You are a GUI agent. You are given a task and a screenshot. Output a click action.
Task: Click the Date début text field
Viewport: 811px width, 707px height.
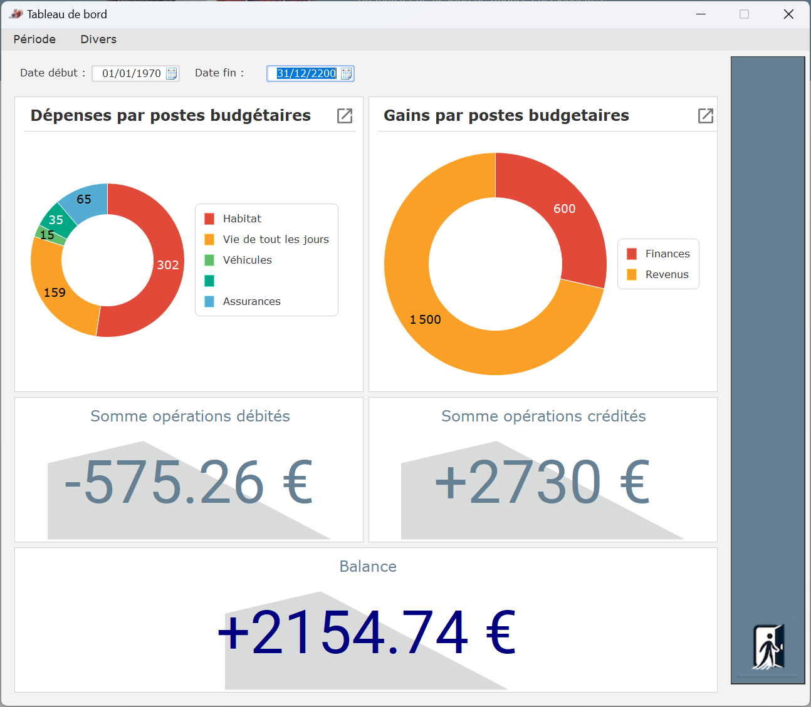click(131, 74)
